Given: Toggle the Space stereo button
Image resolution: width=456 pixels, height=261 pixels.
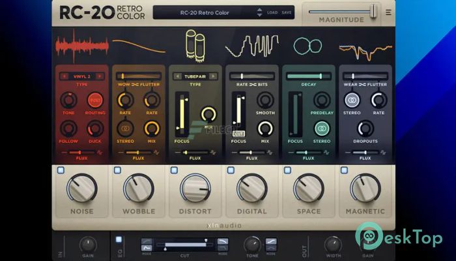Looking at the screenshot, I should point(322,129).
